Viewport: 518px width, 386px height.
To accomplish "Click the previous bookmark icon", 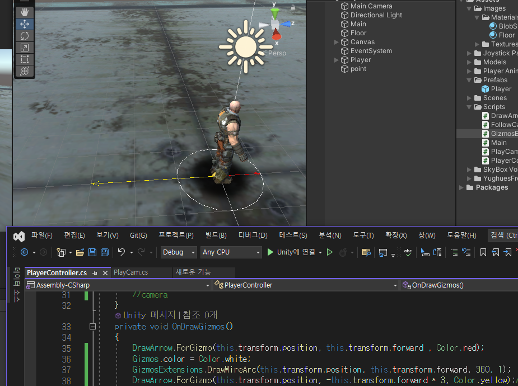I will pos(495,253).
